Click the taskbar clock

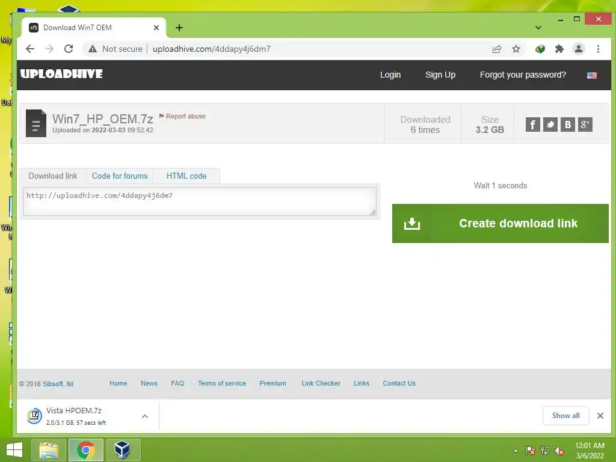point(590,451)
